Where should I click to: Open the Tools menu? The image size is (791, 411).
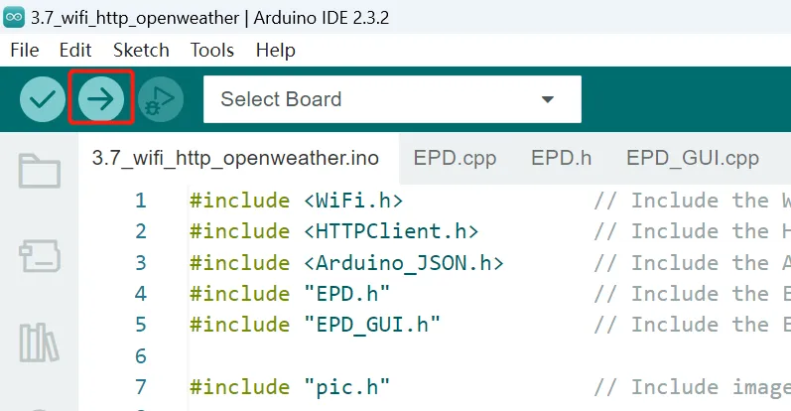(211, 50)
